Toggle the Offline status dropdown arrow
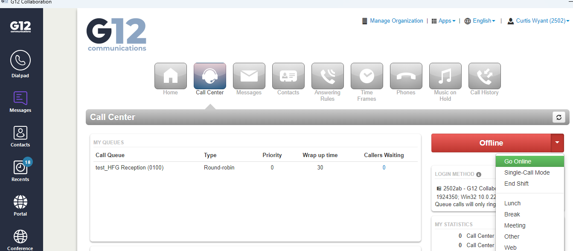Image resolution: width=573 pixels, height=251 pixels. point(557,143)
